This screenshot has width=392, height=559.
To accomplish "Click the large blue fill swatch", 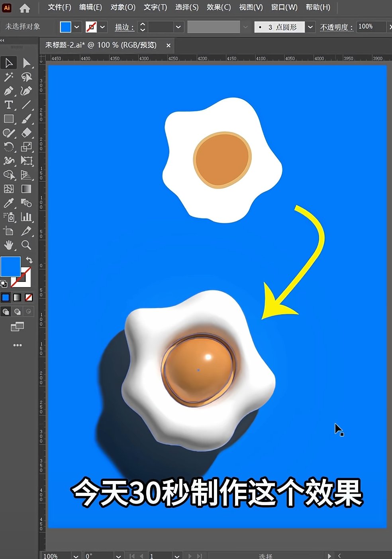I will (10, 266).
